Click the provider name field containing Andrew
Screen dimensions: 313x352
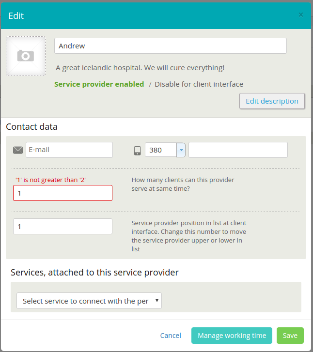(x=170, y=46)
